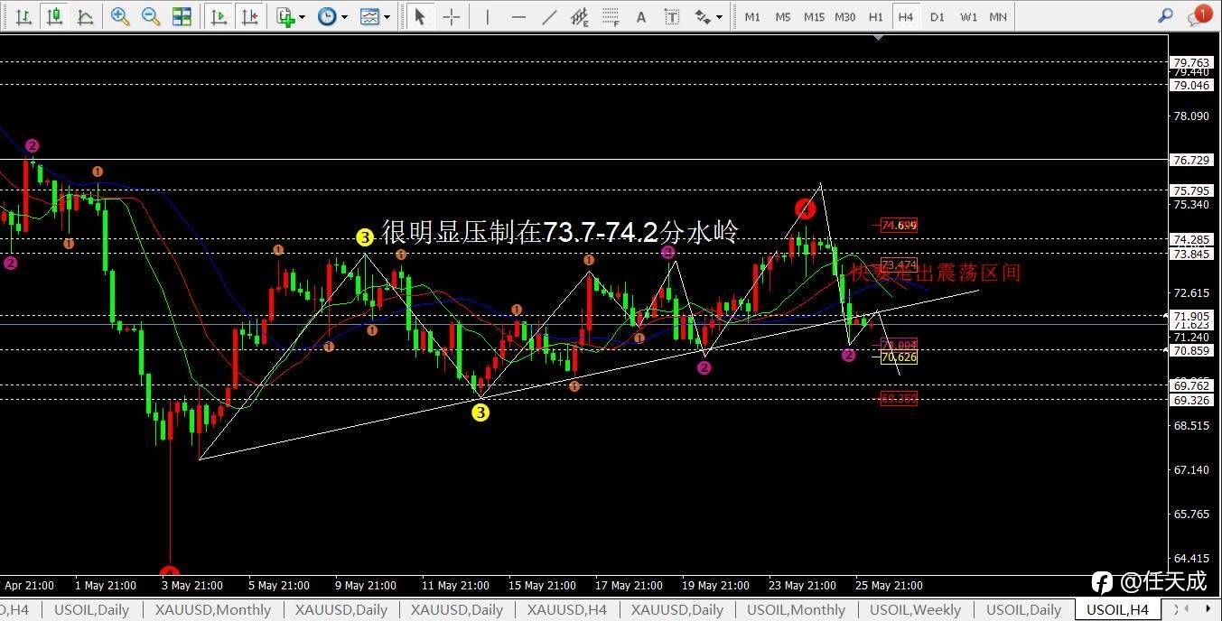Open the USOIL,Weekly chart tab
The image size is (1222, 621).
916,610
